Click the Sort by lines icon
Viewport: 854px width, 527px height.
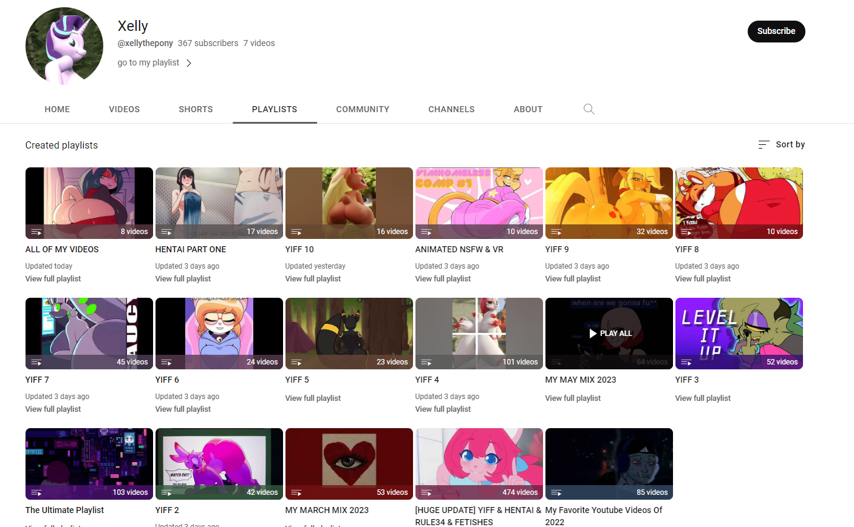pyautogui.click(x=763, y=144)
